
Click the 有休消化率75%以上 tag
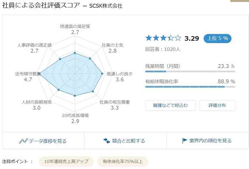click(x=123, y=162)
